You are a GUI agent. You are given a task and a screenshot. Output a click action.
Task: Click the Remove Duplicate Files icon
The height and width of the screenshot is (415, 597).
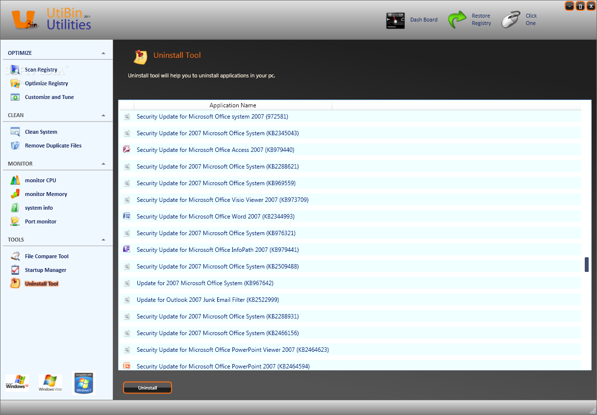click(15, 146)
